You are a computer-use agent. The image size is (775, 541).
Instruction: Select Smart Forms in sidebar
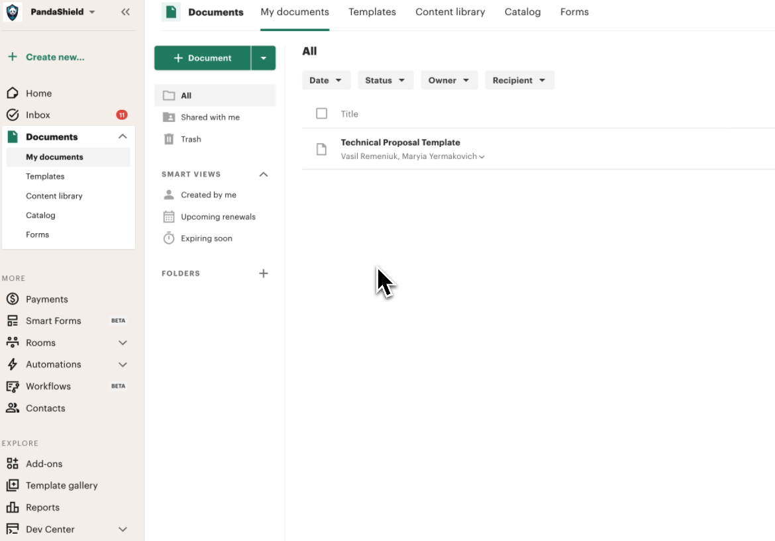53,320
